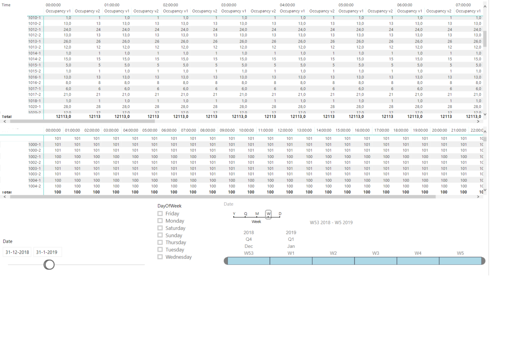Click the left arrow of the lower table's horizontal scrollbar

pos(5,197)
